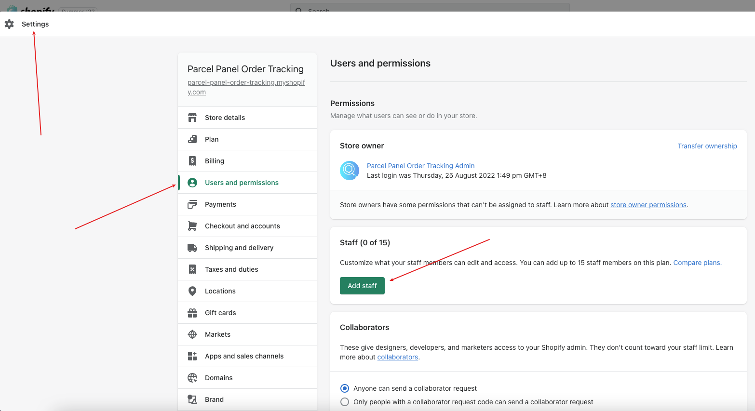755x411 pixels.
Task: Open Apps and sales channels label
Action: 244,356
